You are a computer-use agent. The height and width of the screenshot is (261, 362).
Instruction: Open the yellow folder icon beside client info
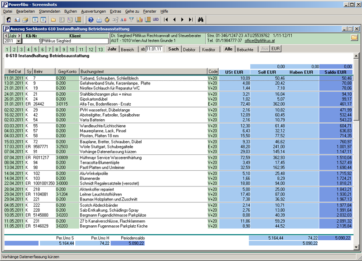click(x=354, y=37)
